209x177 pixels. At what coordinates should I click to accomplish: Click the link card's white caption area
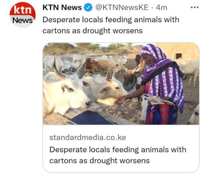(121, 149)
